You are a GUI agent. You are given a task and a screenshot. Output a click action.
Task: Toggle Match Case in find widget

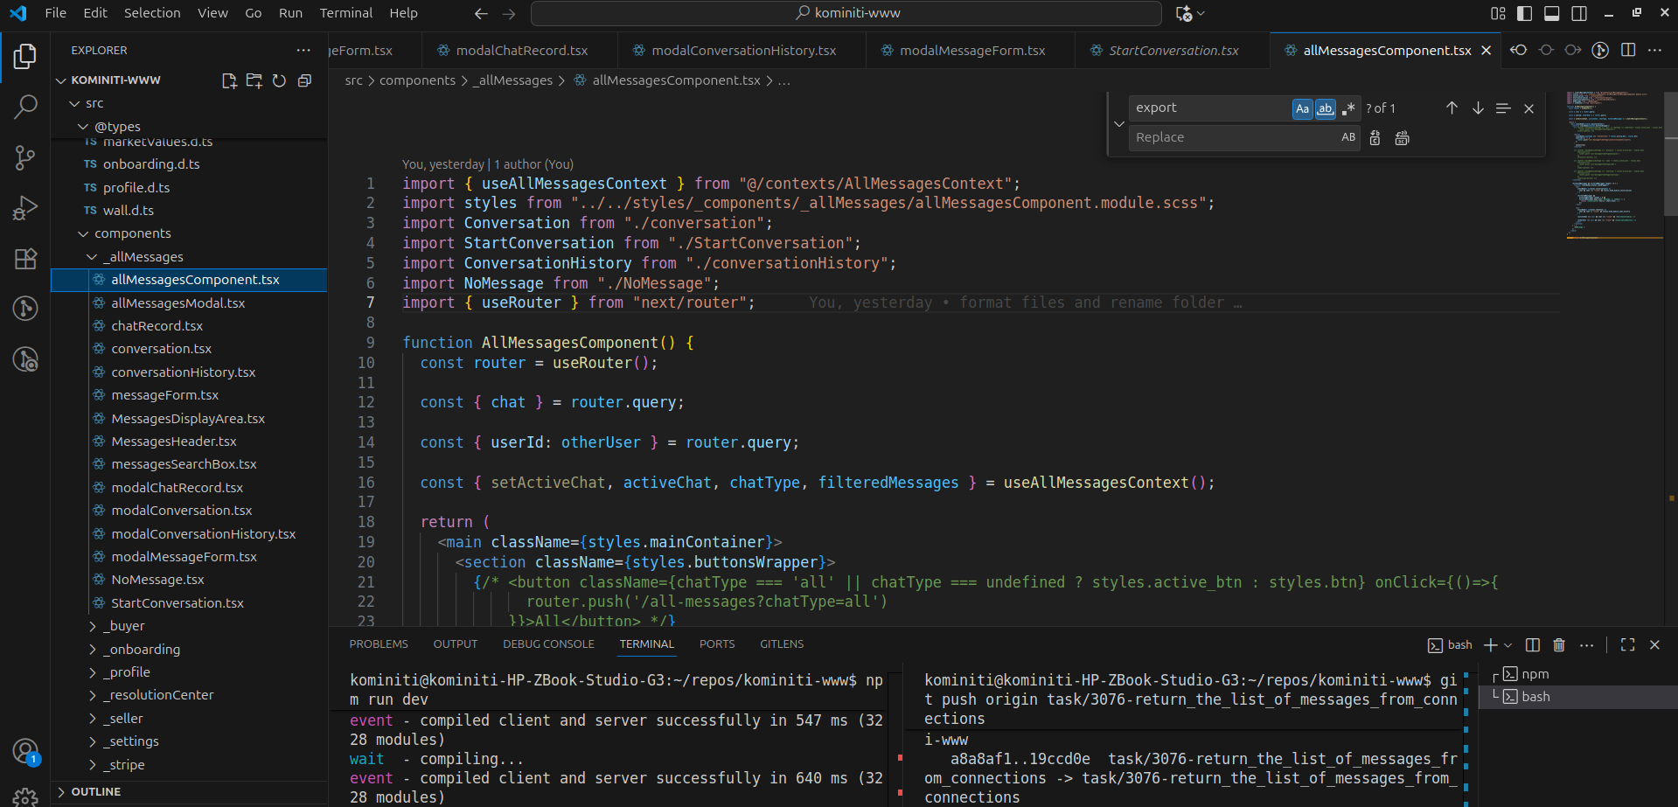tap(1302, 108)
